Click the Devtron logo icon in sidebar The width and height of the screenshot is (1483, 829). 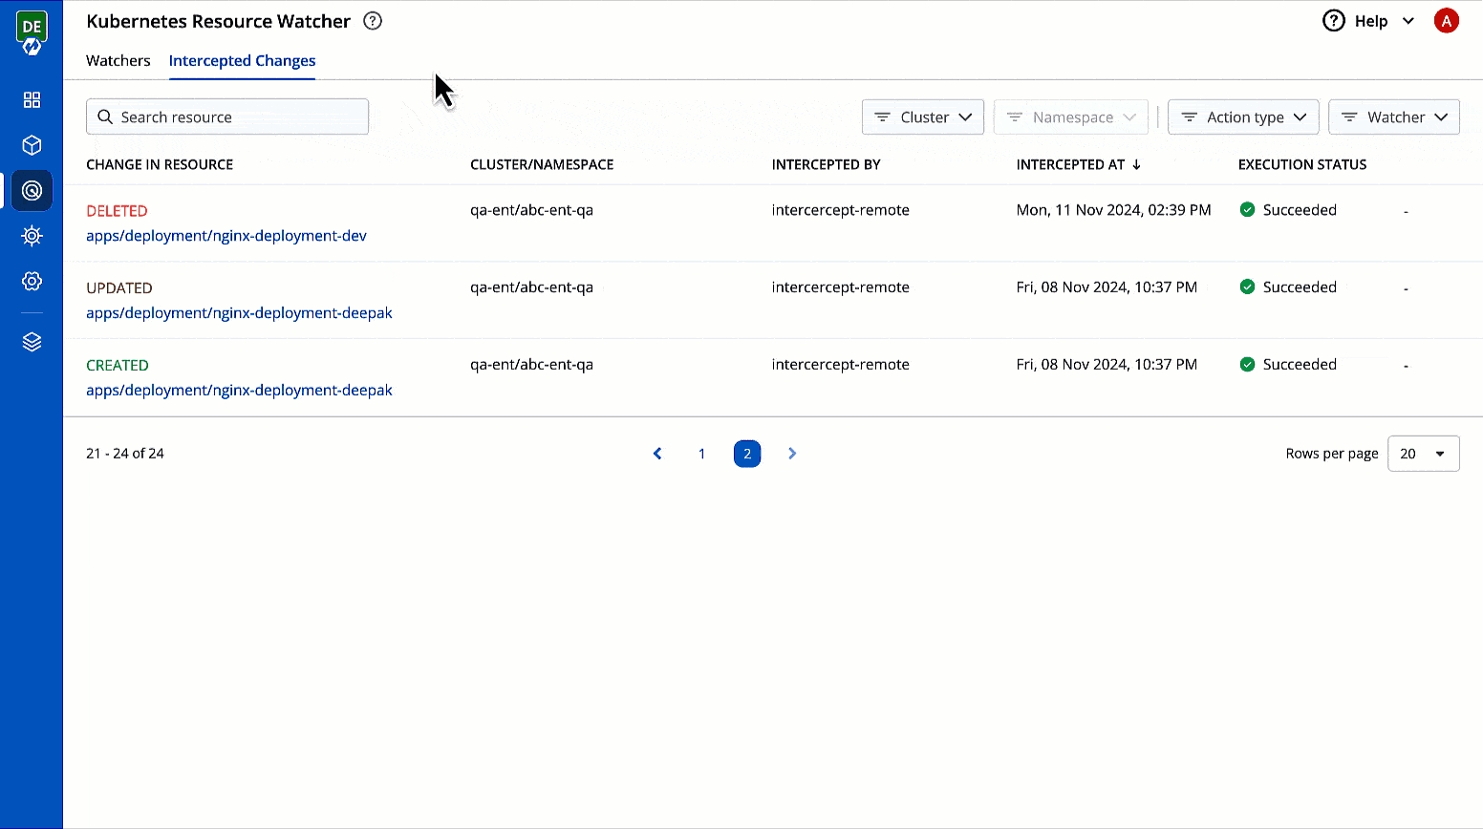[32, 33]
